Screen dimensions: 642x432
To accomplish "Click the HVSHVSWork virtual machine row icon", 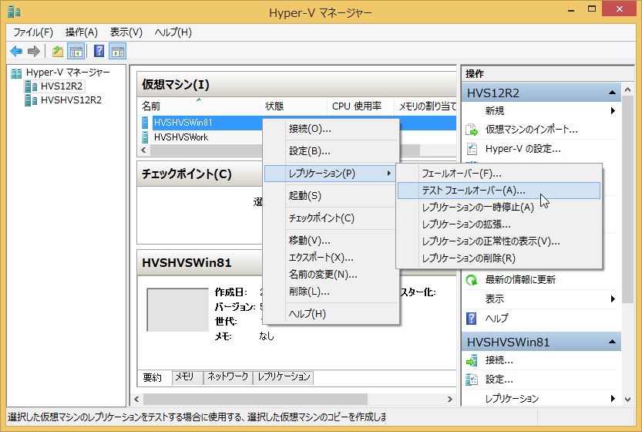I will (x=145, y=137).
